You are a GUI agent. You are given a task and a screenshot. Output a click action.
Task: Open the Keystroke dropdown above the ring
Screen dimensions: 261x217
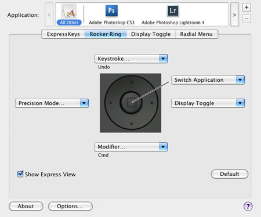pos(131,59)
